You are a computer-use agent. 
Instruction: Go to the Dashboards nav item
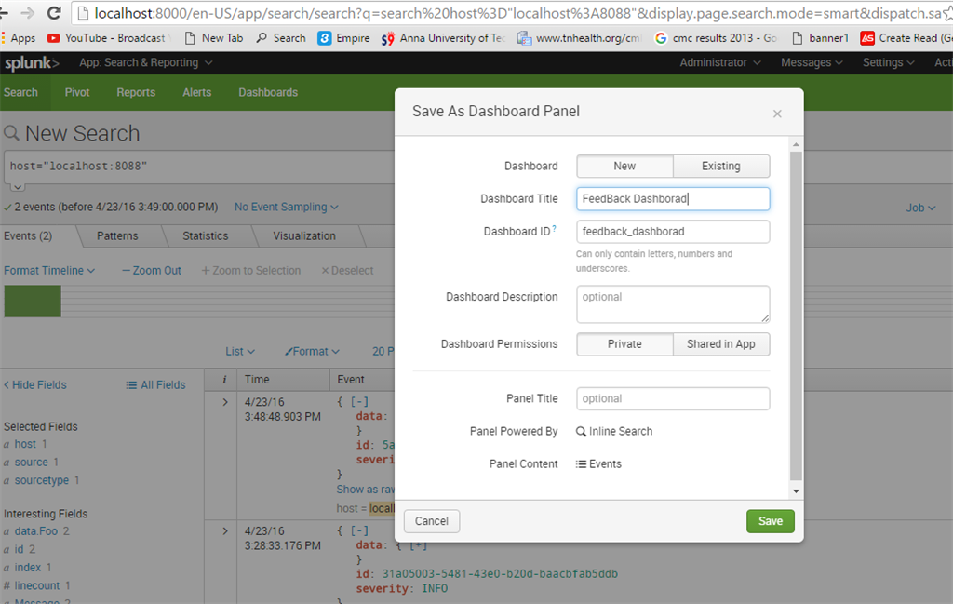[x=268, y=92]
